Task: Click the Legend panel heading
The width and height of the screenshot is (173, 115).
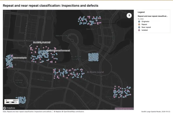Action: coord(141,12)
